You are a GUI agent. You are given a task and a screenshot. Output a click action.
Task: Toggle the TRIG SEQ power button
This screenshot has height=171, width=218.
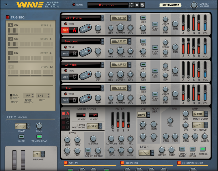click(x=8, y=17)
